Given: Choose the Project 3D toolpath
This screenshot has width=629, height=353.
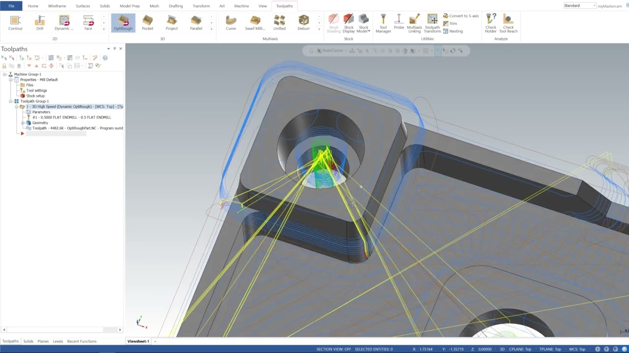Looking at the screenshot, I should tap(172, 23).
